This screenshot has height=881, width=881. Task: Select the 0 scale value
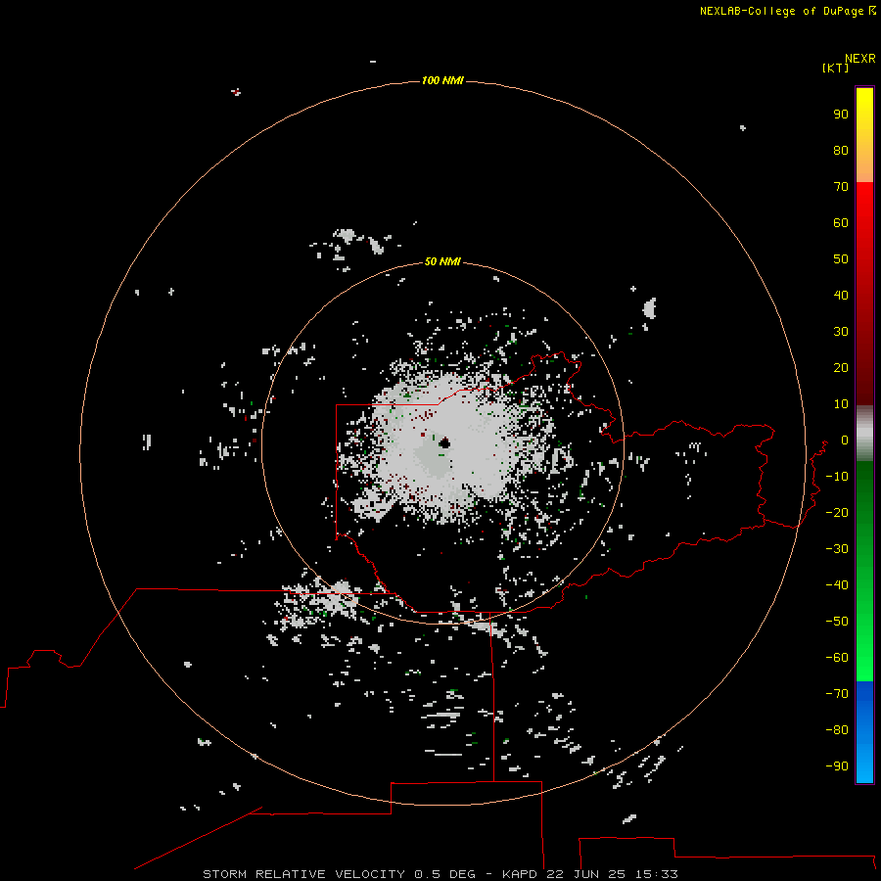pos(845,440)
